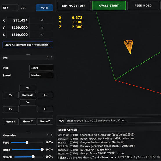Image resolution: width=161 pixels, height=161 pixels.
Task: Switch coordinates display to WORK
Action: (x=44, y=8)
